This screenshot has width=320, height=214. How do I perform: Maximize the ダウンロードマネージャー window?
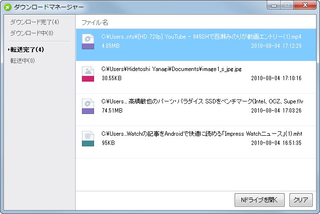[287, 5]
